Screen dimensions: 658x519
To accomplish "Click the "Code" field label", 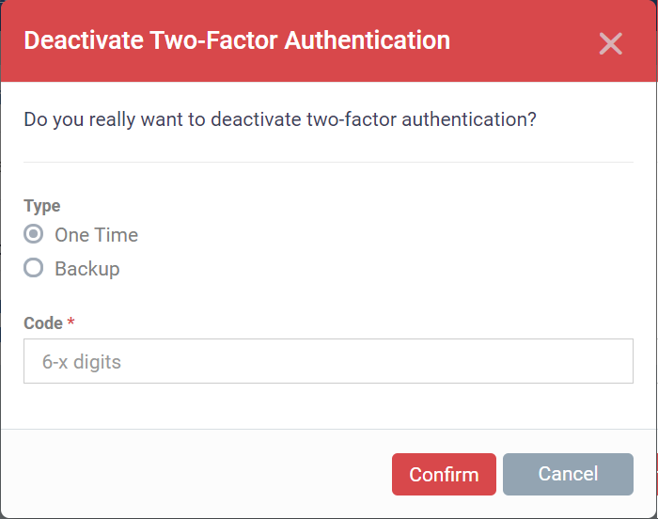I will (x=42, y=323).
